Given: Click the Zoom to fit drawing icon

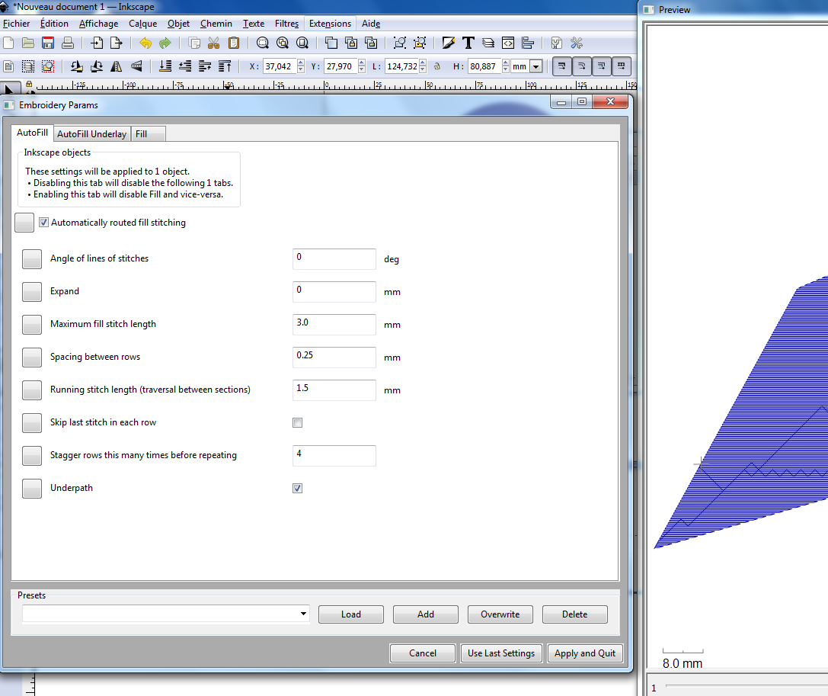Looking at the screenshot, I should [283, 43].
